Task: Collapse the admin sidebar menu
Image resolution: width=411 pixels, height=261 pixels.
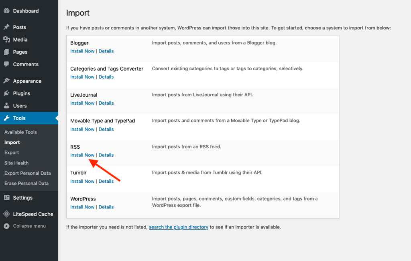Action: click(x=25, y=226)
